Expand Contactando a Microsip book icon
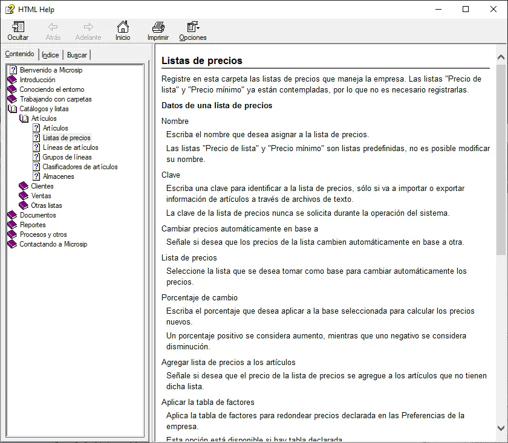The height and width of the screenshot is (443, 508). point(12,244)
